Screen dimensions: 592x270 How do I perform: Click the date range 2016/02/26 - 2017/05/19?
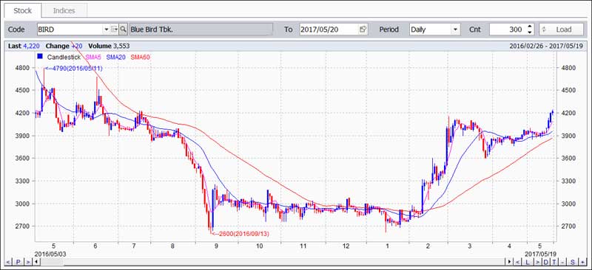(546, 46)
